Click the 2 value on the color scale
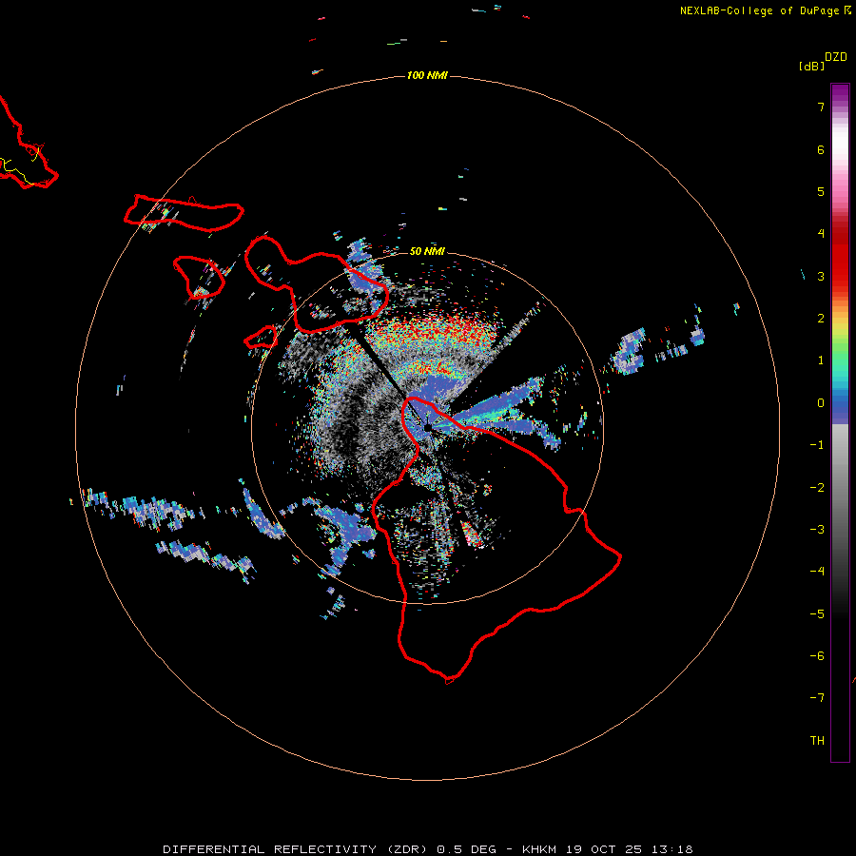This screenshot has height=856, width=856. click(821, 319)
